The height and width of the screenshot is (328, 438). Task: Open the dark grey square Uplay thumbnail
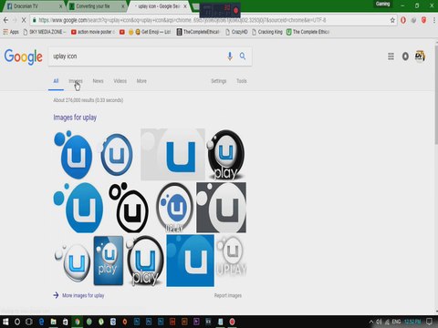tap(221, 208)
